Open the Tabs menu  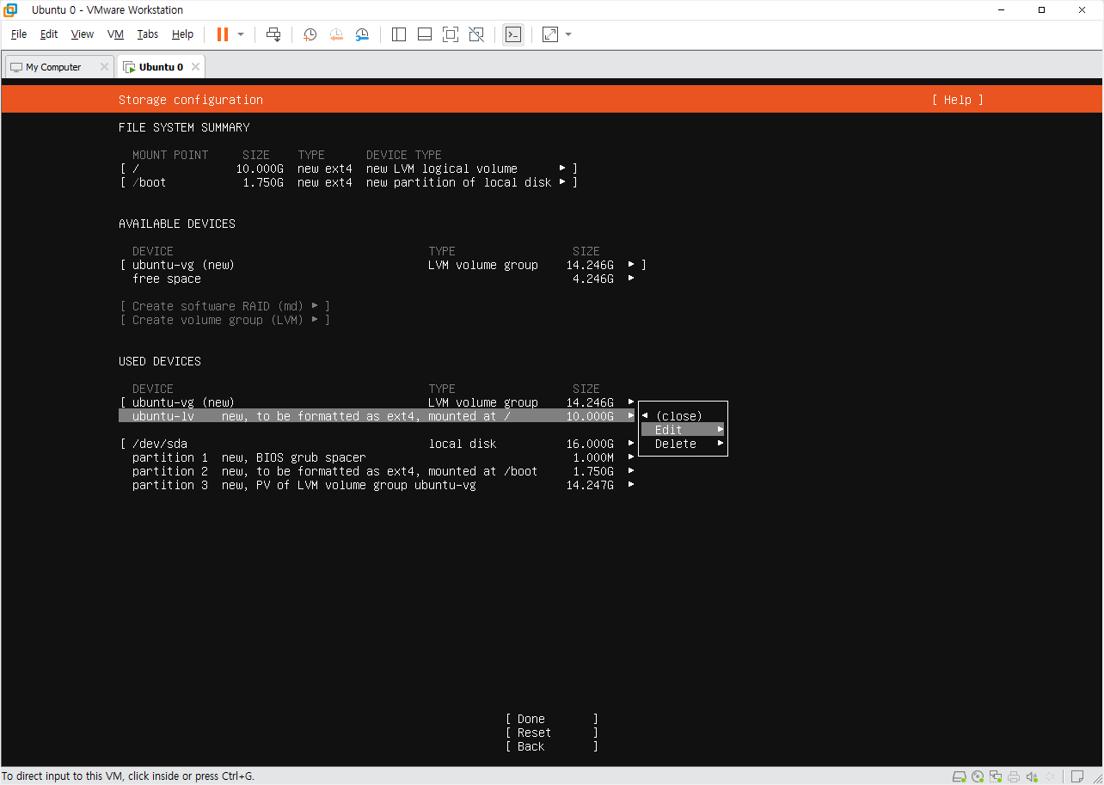pyautogui.click(x=148, y=34)
